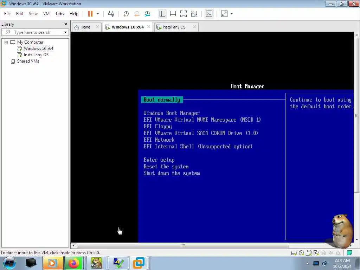Select Windows Boot Manager entry
This screenshot has width=360, height=270.
(x=172, y=113)
